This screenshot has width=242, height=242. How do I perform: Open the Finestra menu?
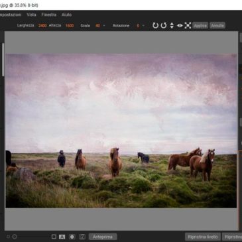click(49, 15)
